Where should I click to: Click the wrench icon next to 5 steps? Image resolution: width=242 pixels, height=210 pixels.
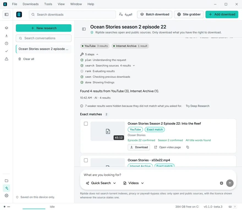82,55
